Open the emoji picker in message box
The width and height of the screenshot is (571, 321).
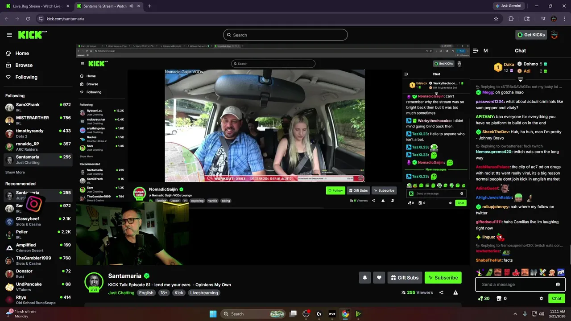[558, 284]
